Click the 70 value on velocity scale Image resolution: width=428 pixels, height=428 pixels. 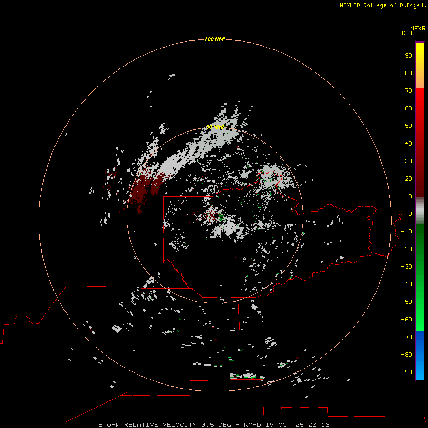click(x=409, y=91)
